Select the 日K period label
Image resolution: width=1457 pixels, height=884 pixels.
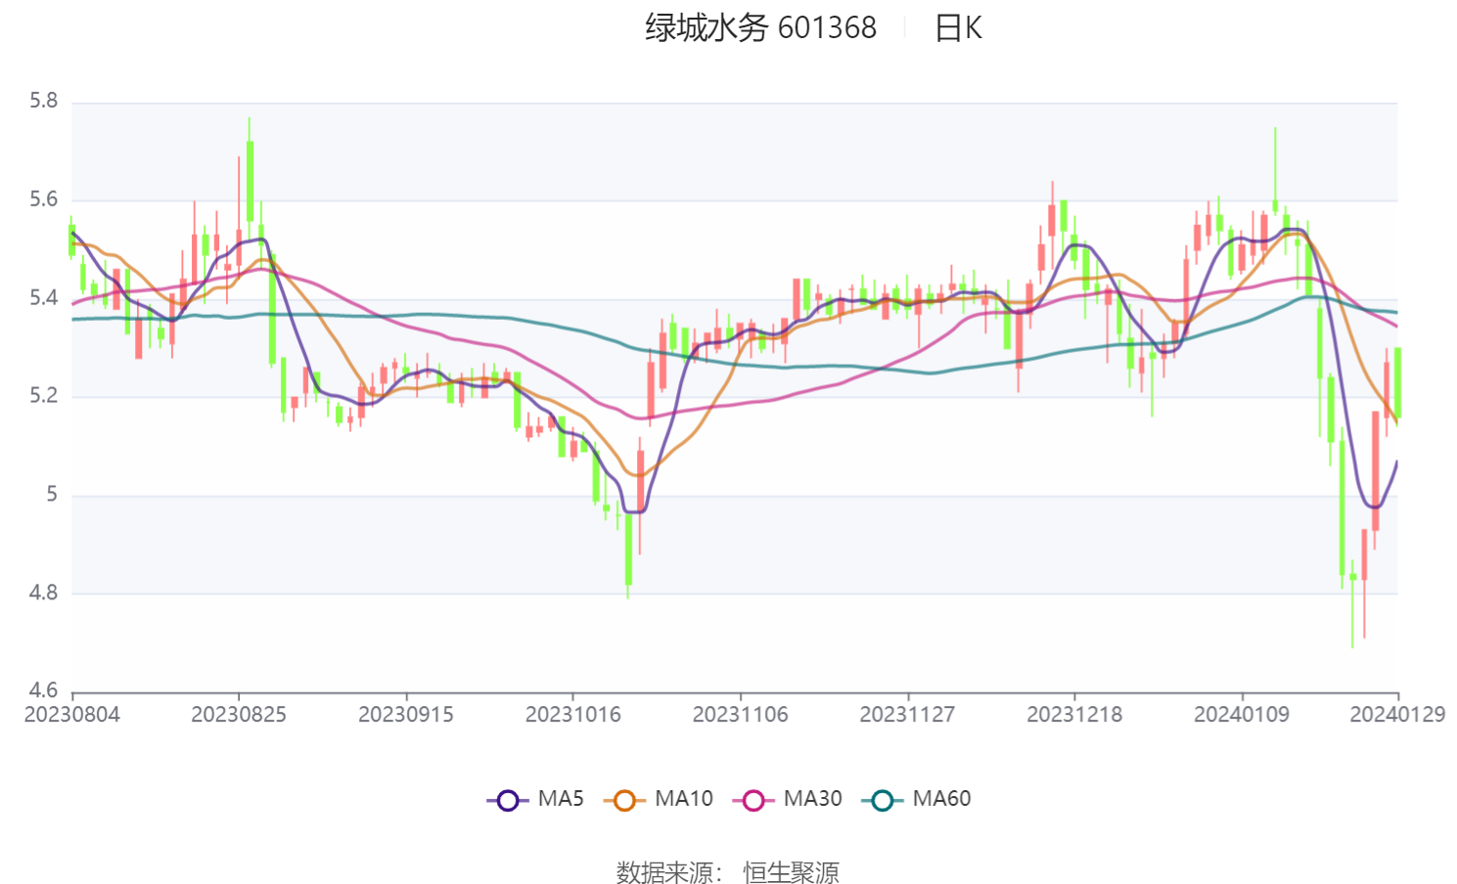tap(959, 27)
